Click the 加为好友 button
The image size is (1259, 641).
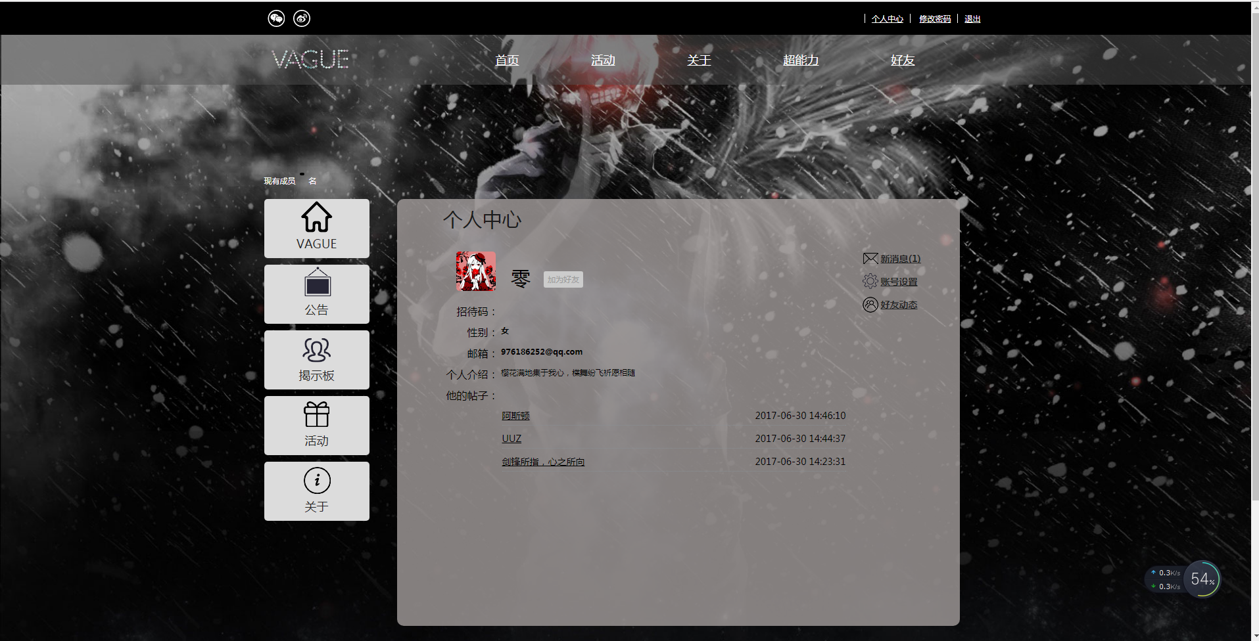[x=563, y=280]
